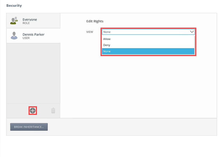The image size is (224, 157).
Task: Select the Everyone role entry
Action: tap(33, 21)
